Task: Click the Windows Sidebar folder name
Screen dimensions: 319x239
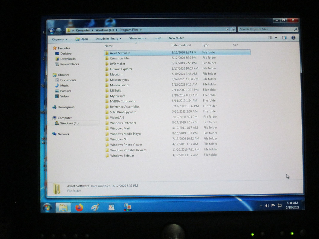Action: pyautogui.click(x=122, y=156)
